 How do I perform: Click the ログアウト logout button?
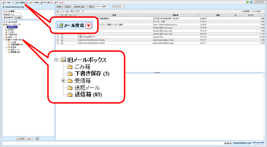click(260, 2)
